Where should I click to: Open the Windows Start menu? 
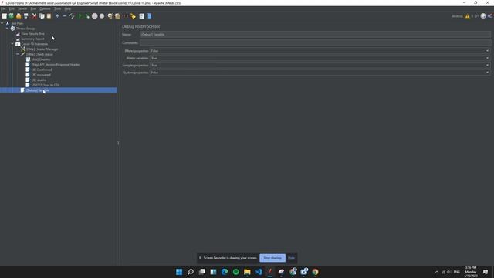coord(179,272)
